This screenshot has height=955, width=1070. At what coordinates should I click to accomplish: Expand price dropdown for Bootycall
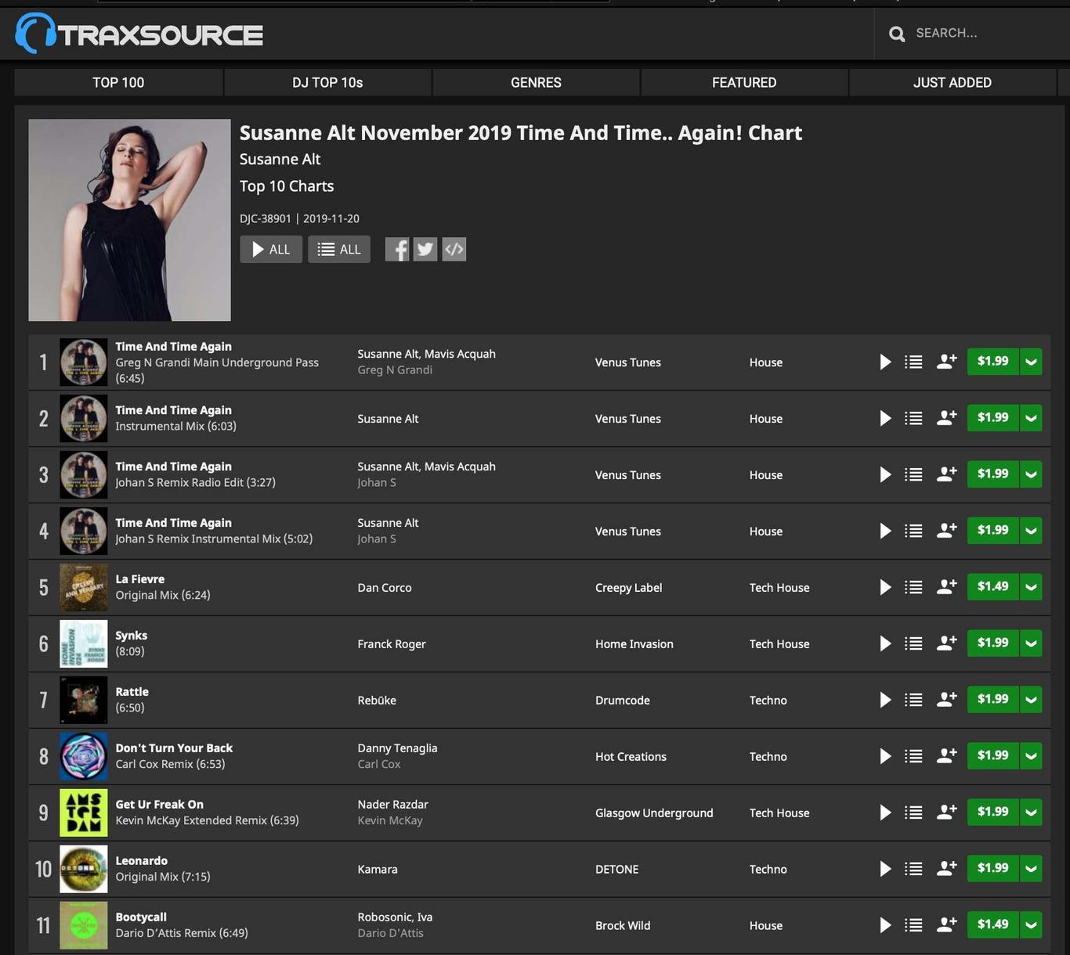(x=1031, y=925)
